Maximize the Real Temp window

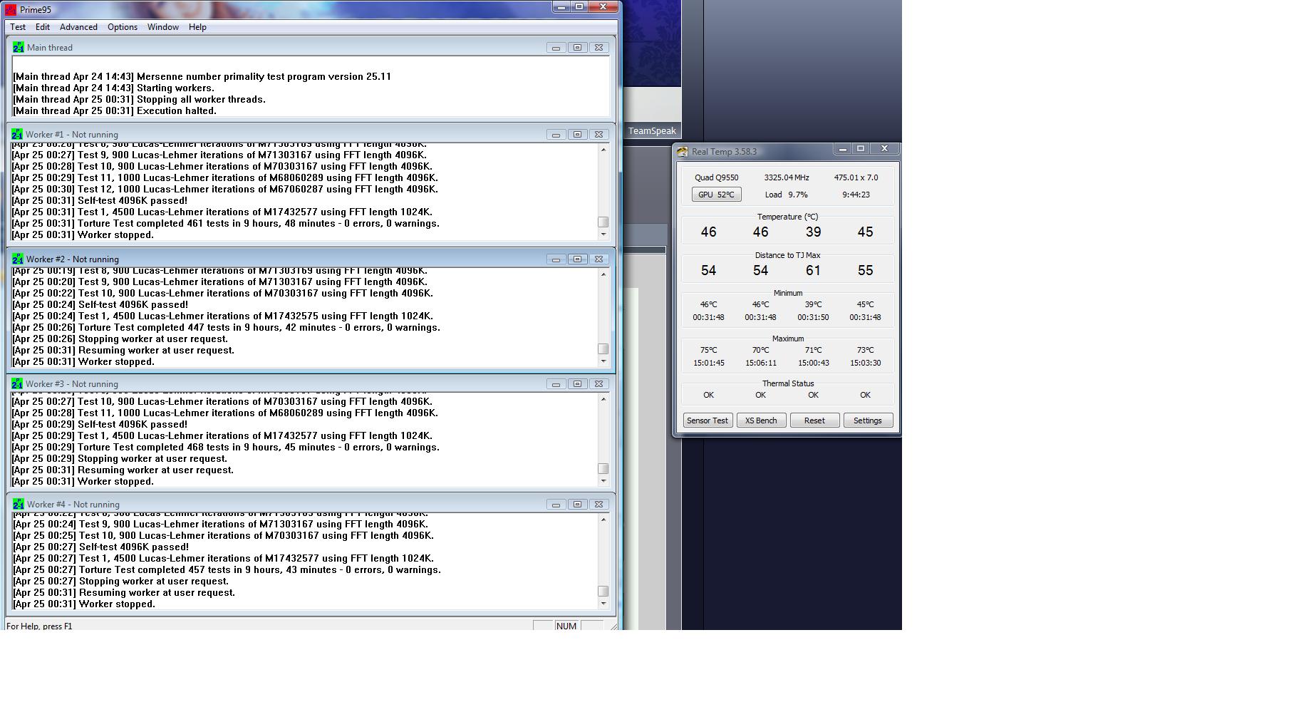[x=861, y=149]
